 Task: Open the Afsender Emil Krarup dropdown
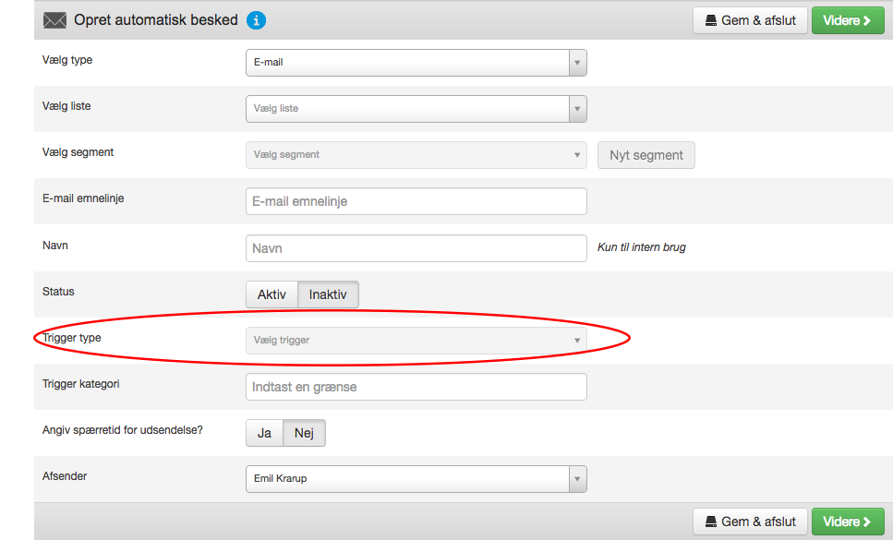(416, 479)
